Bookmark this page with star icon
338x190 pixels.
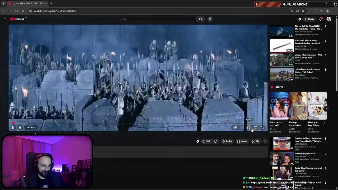tap(303, 11)
